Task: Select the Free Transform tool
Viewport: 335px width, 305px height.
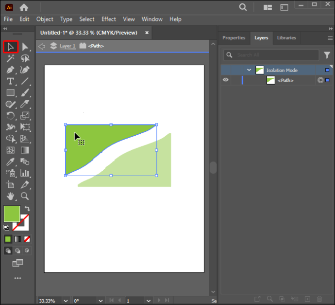Action: pyautogui.click(x=25, y=127)
